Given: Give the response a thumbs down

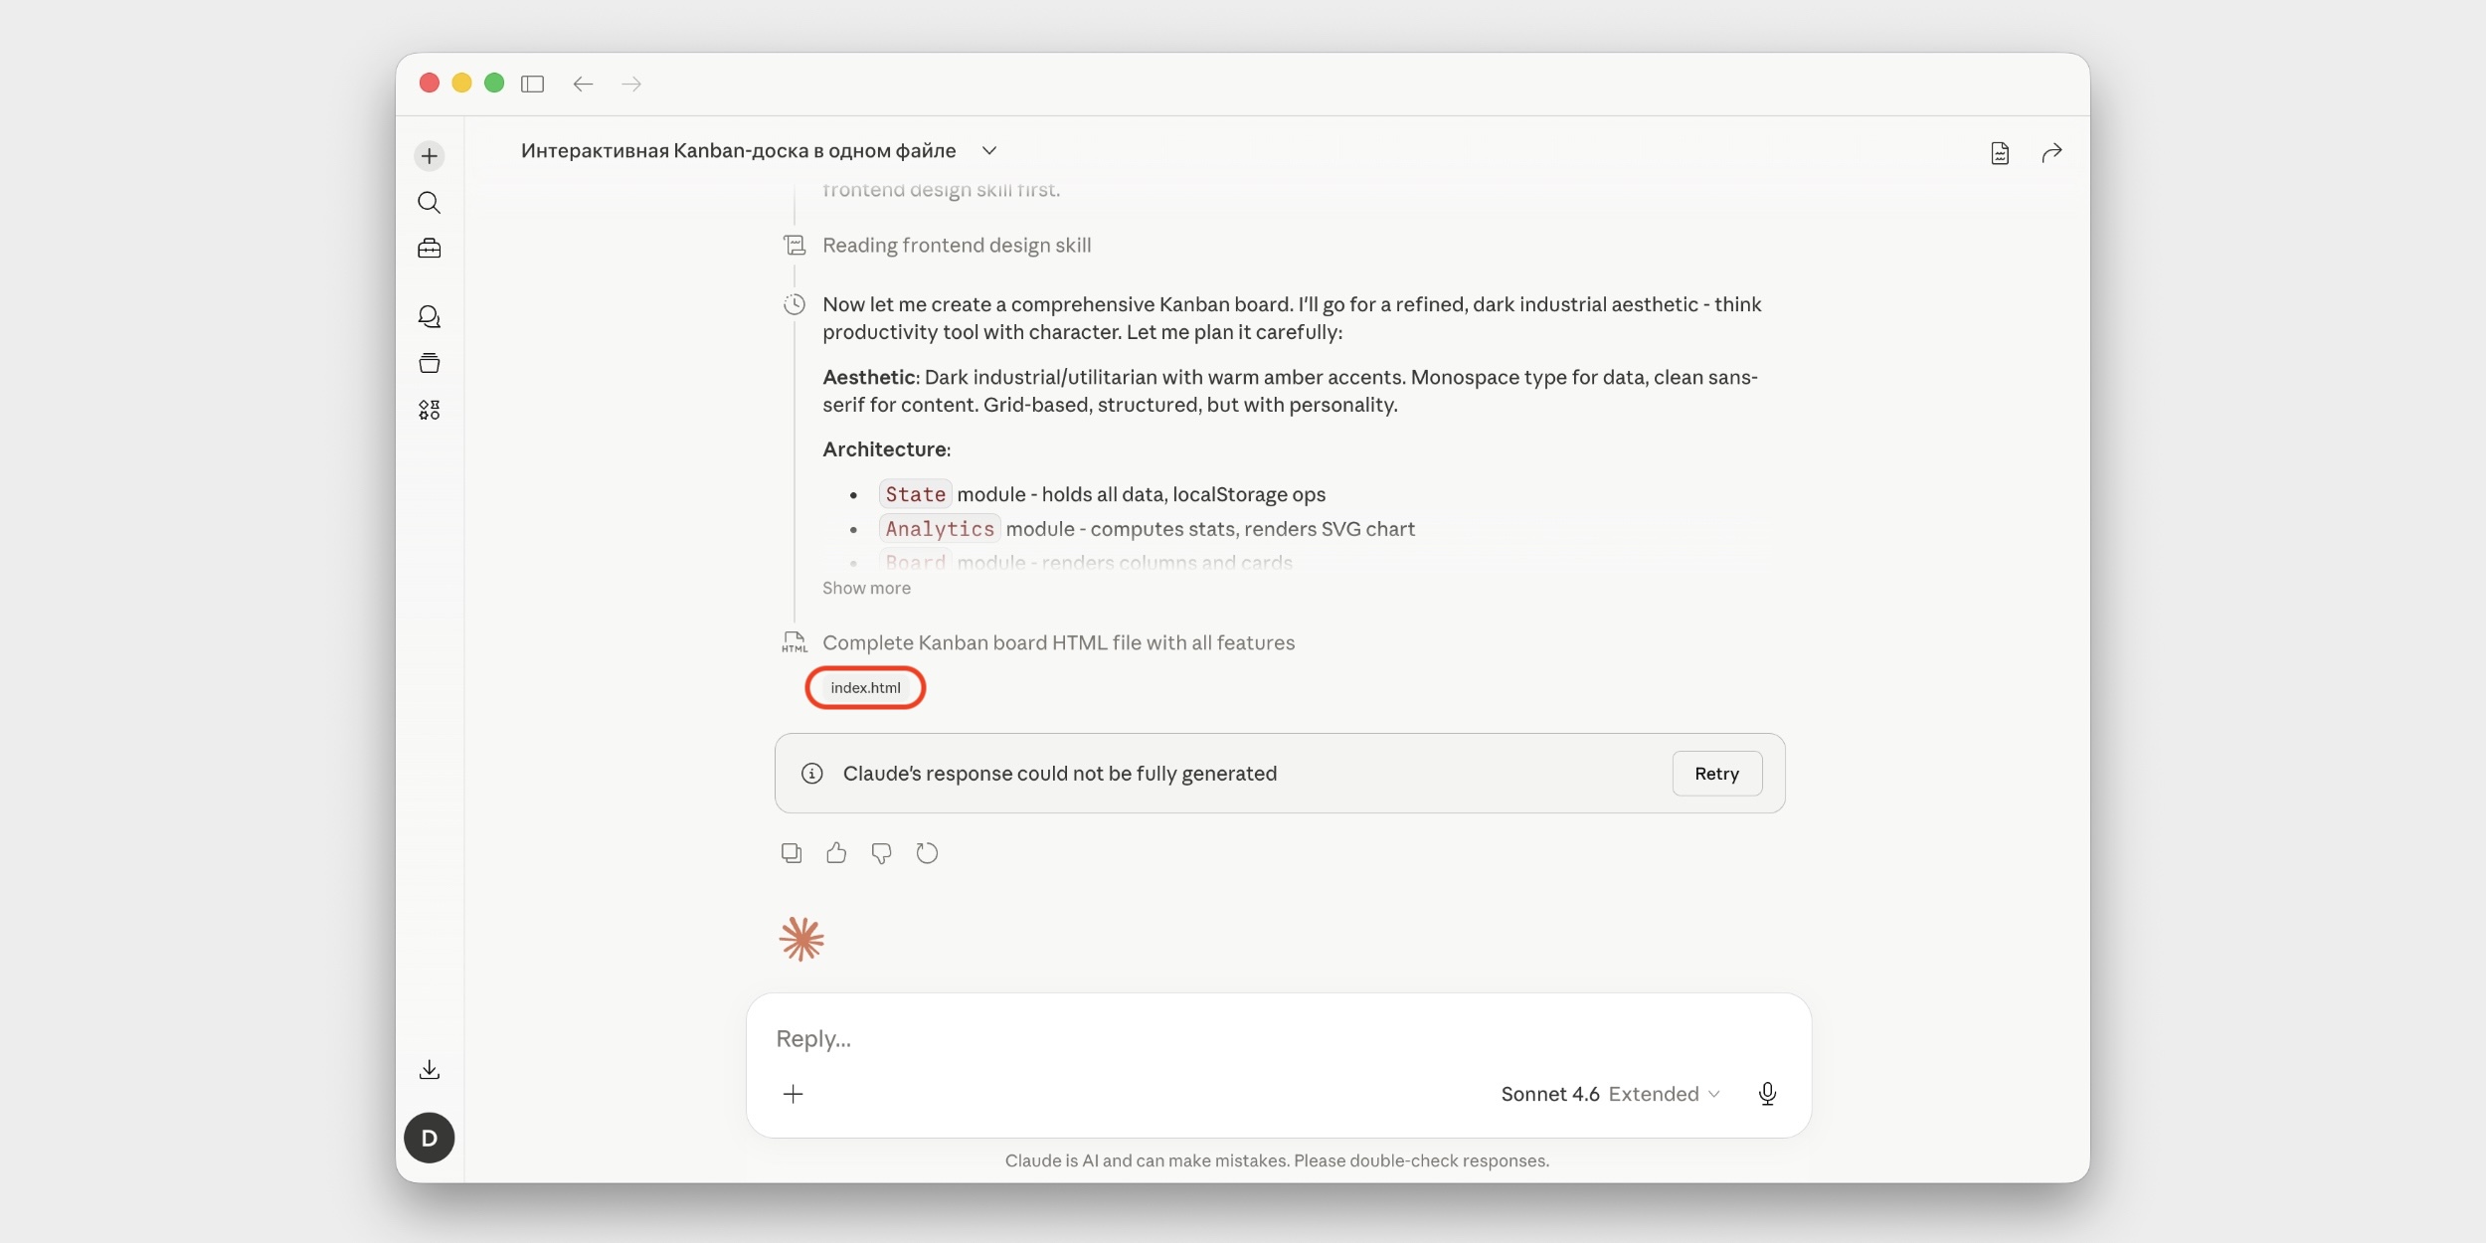Looking at the screenshot, I should click(x=881, y=853).
